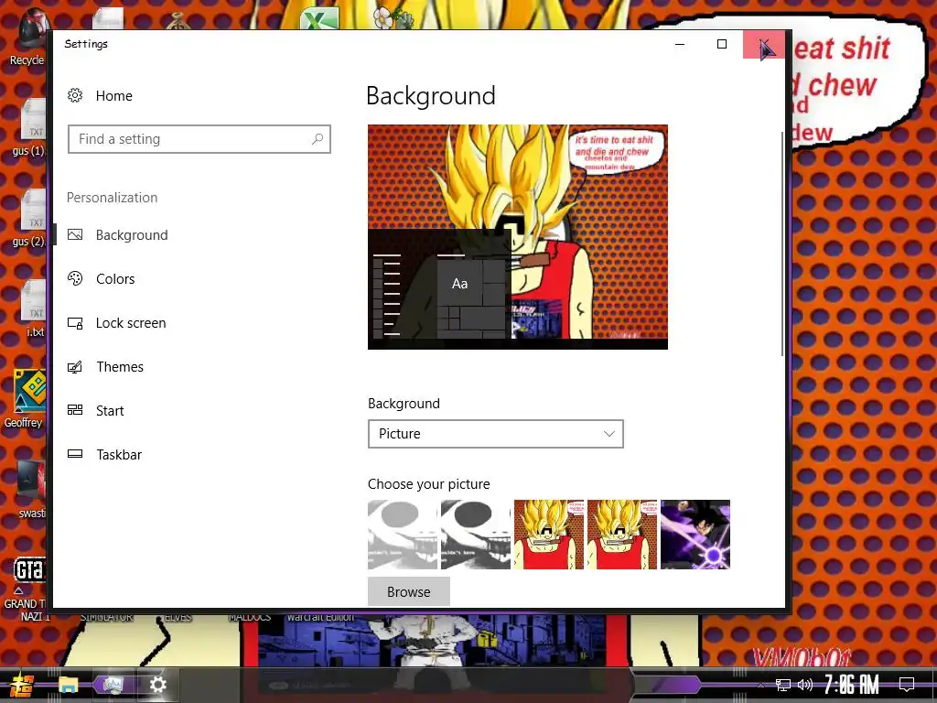The image size is (937, 703).
Task: Open the Background type dropdown showing Picture
Action: 495,433
